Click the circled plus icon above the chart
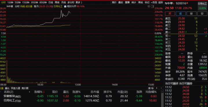This screenshot has width=208, height=107. click(x=149, y=6)
